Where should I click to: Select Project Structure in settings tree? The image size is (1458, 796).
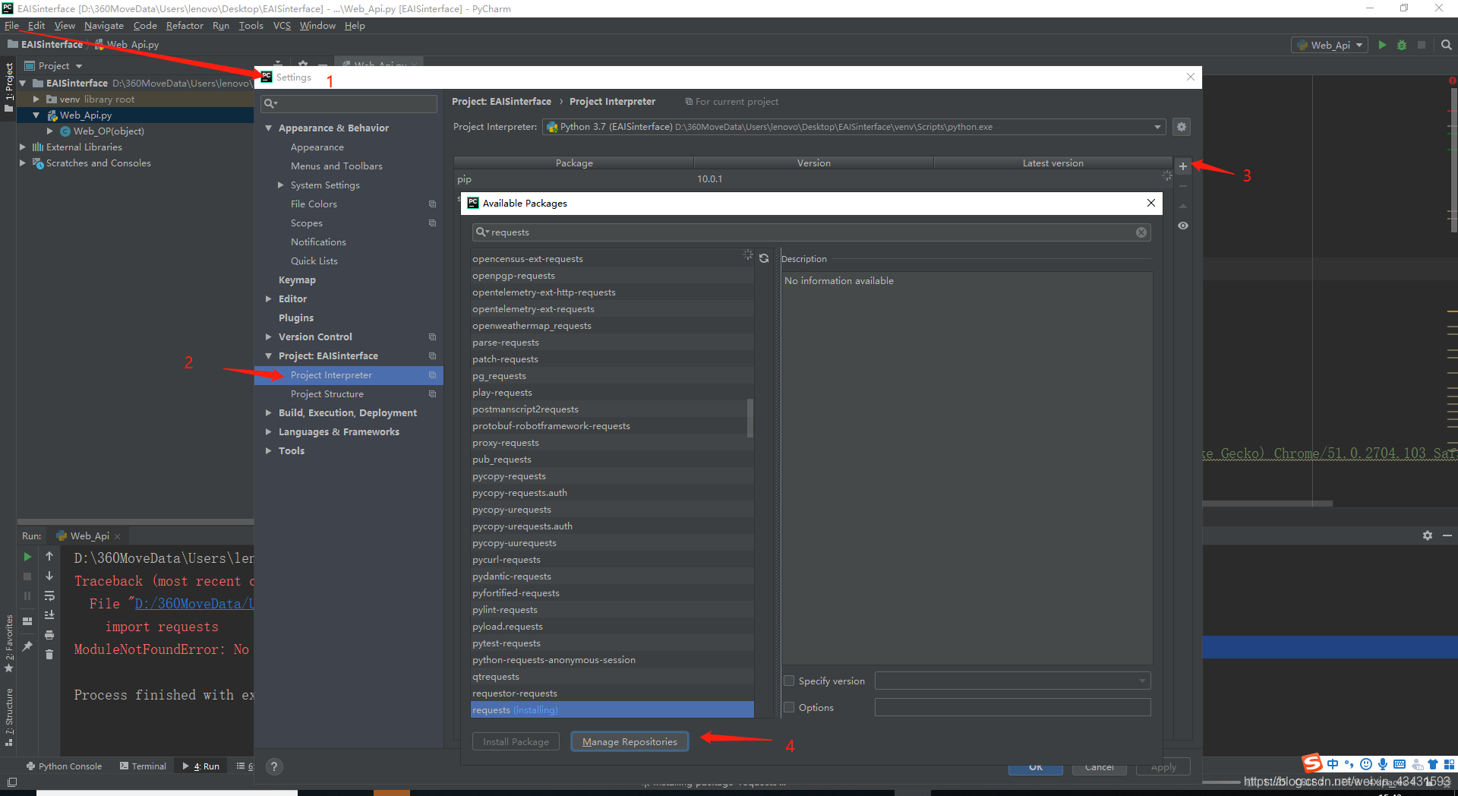tap(327, 394)
